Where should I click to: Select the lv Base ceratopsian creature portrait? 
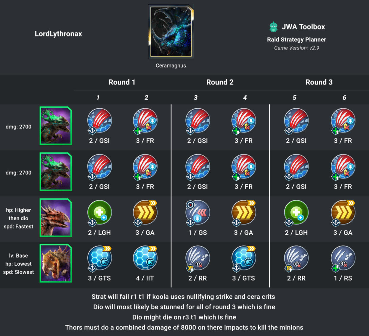56,263
